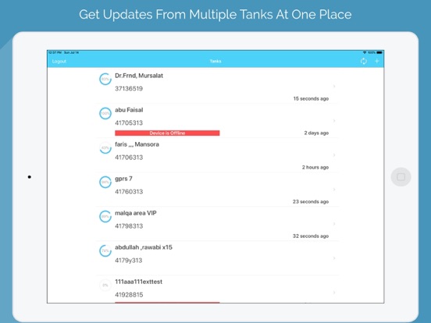Viewport: 431px width, 323px height.
Task: Tap the refresh icon in the header
Action: tap(364, 62)
